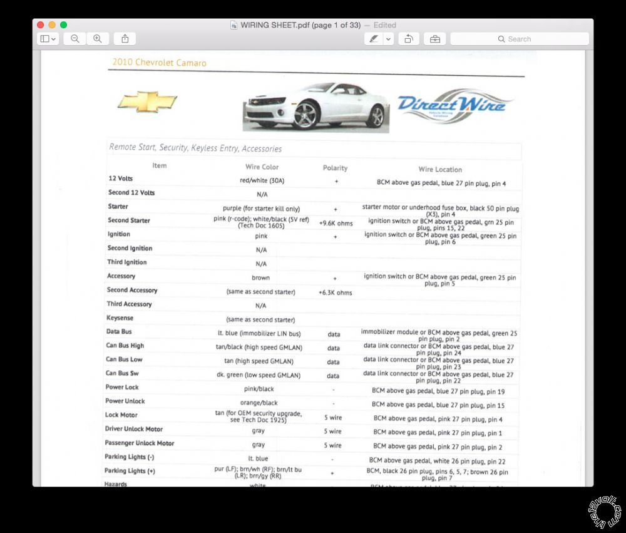
Task: Click the Polarity column header
Action: click(335, 168)
